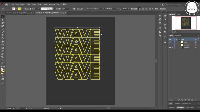Select the Type tool

coord(2,35)
